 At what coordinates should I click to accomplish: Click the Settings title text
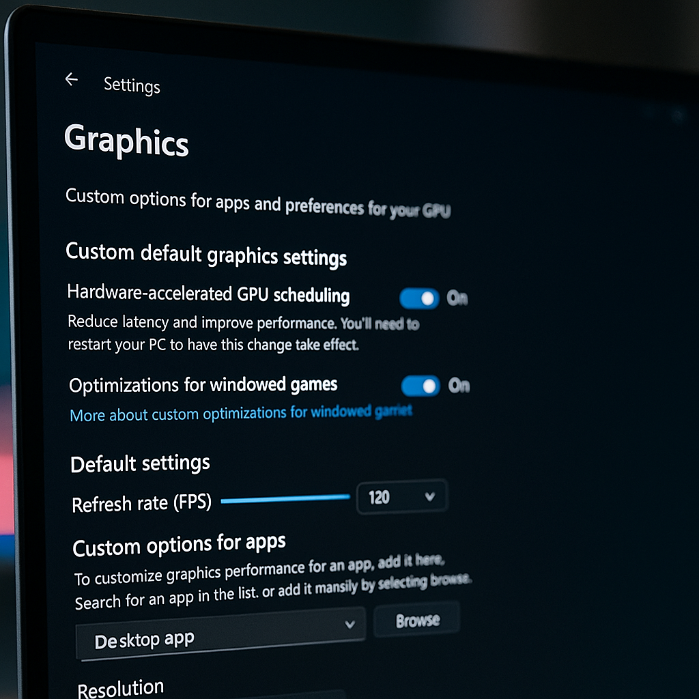132,85
